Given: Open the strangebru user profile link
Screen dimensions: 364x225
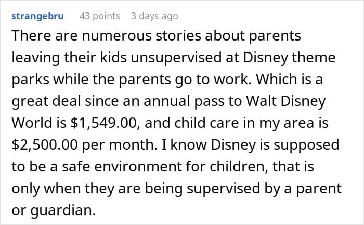Looking at the screenshot, I should [x=37, y=16].
